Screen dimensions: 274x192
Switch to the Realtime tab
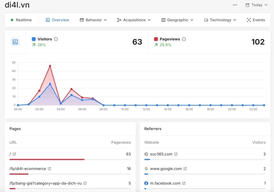[x=21, y=20]
